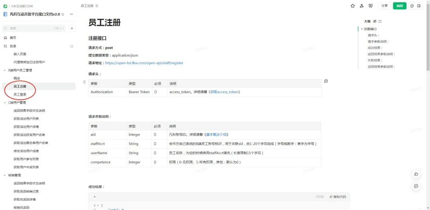430x210 pixels.
Task: Click the icon after the knowledge base title
Action: 63,14
